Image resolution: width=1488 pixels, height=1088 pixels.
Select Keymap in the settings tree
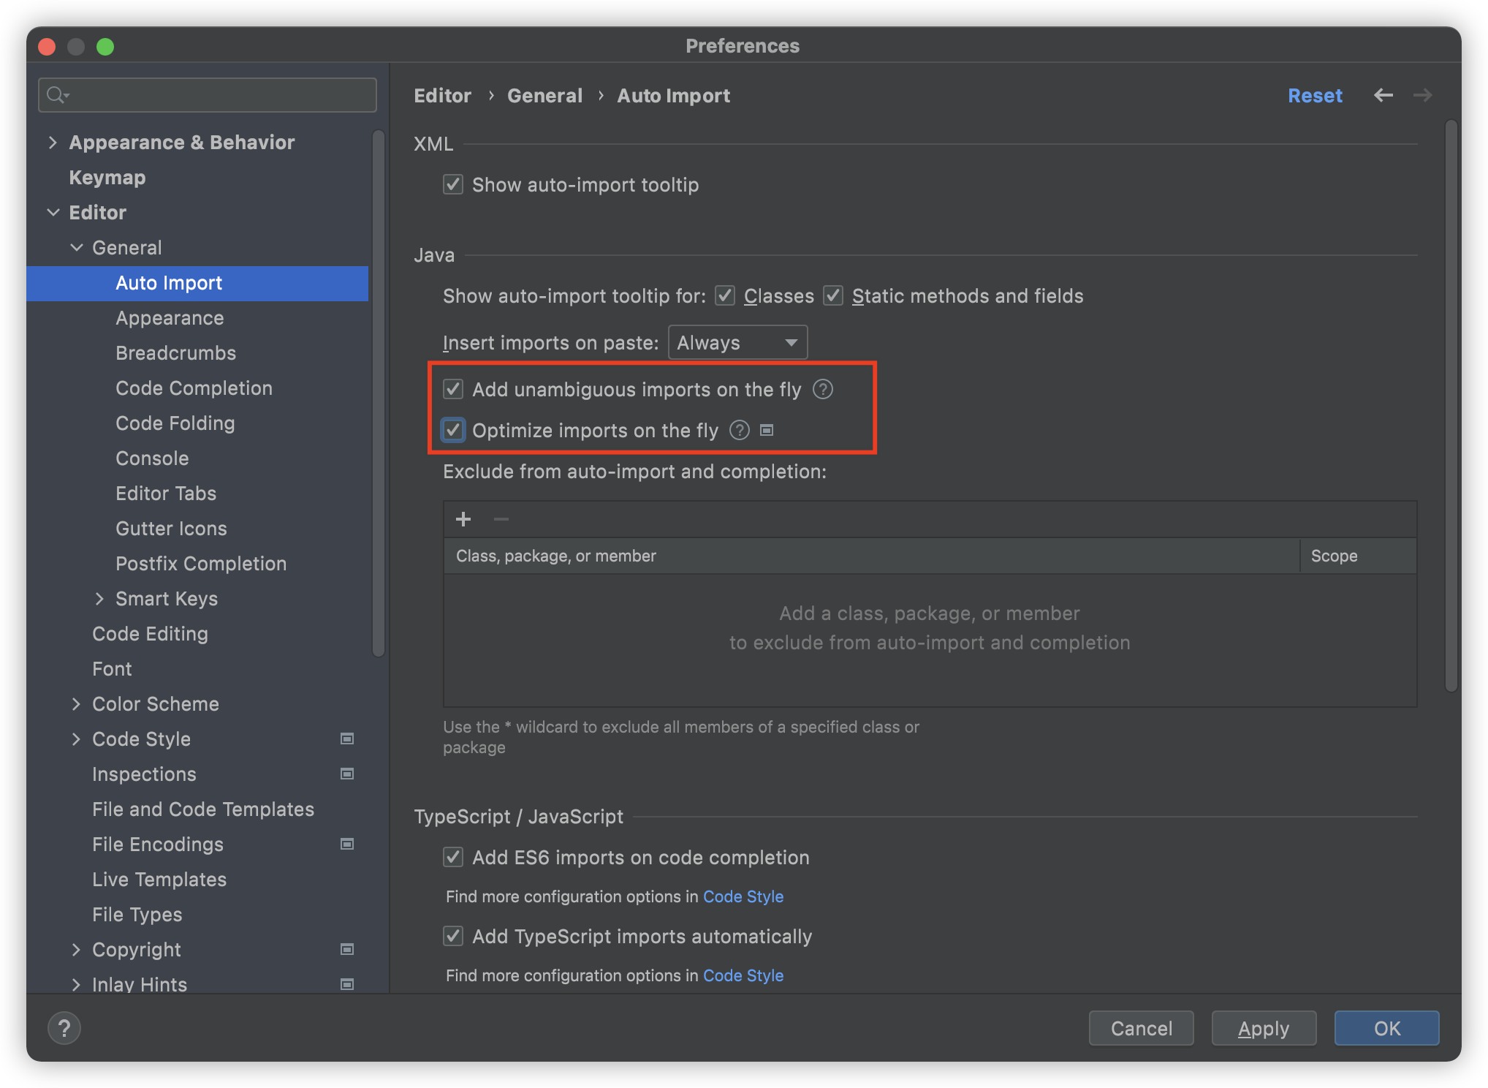coord(107,178)
